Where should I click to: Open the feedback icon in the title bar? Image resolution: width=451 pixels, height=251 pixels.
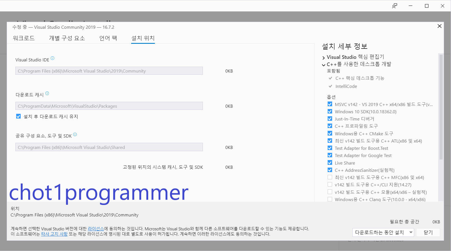coord(394,6)
